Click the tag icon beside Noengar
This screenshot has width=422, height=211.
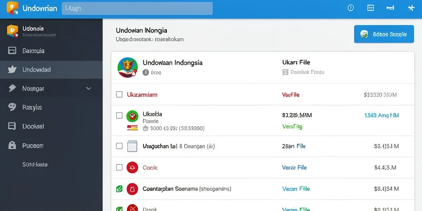[x=12, y=88]
